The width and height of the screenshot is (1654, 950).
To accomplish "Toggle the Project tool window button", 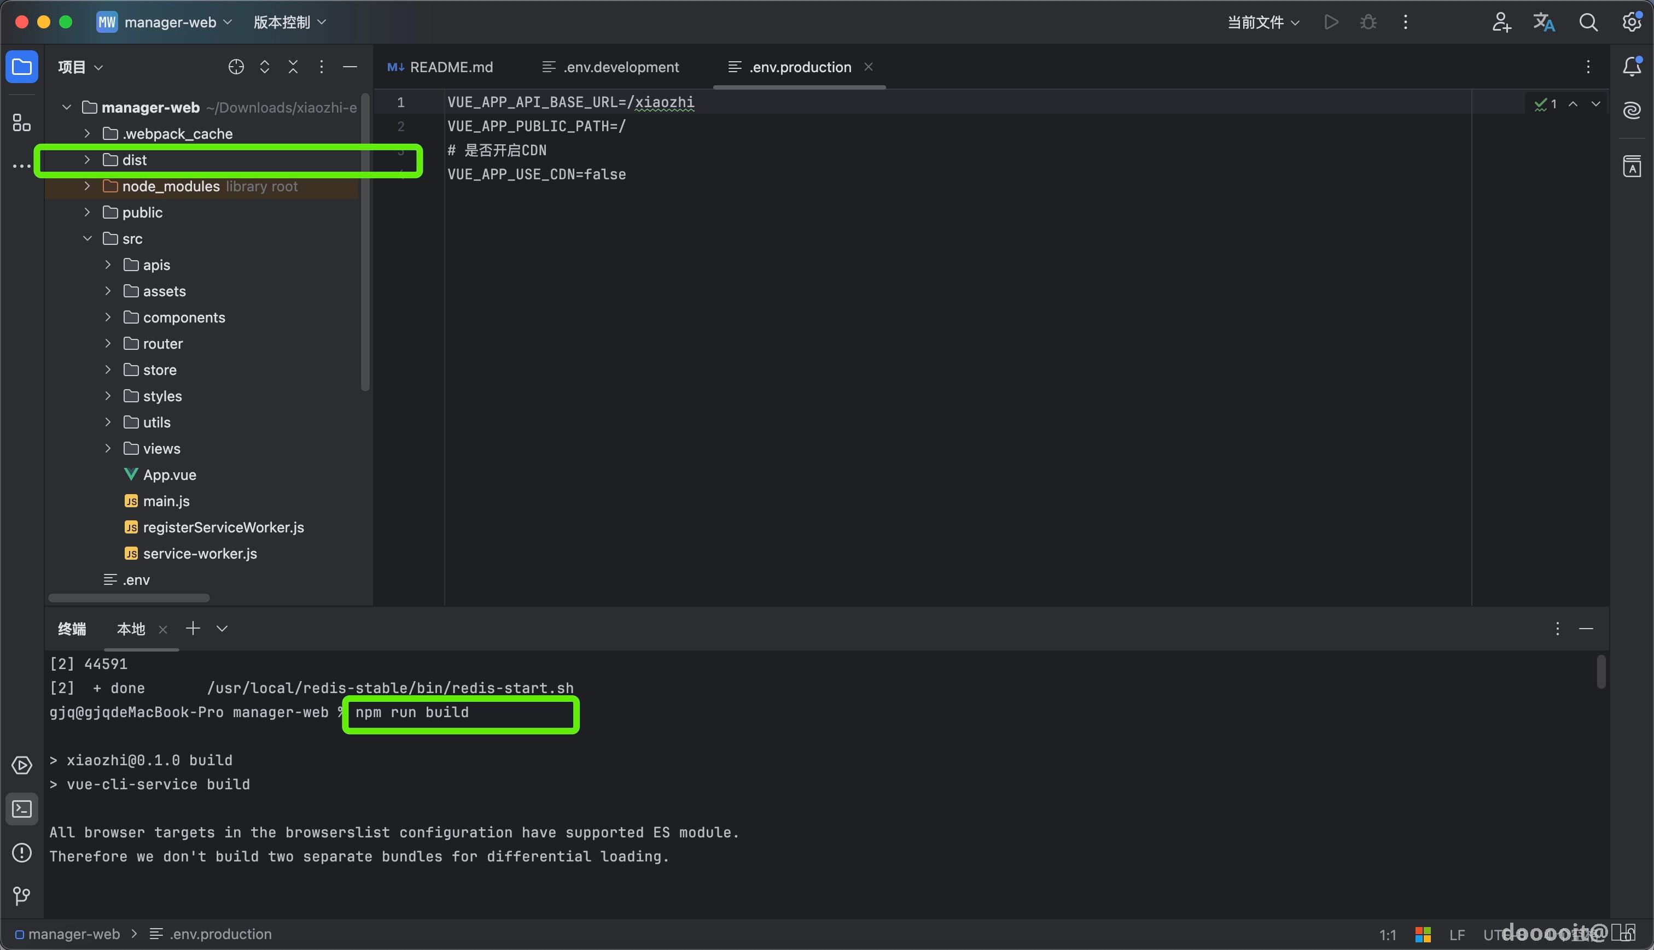I will (21, 67).
